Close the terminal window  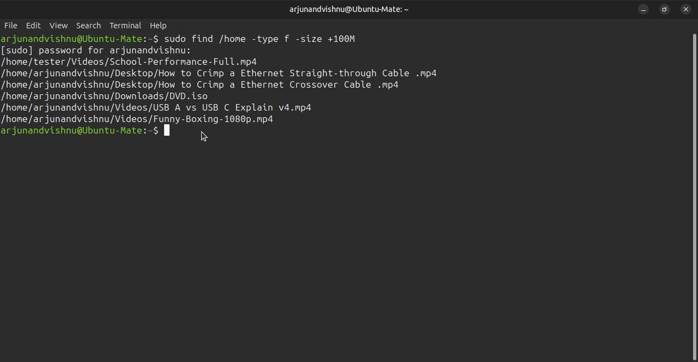[686, 9]
